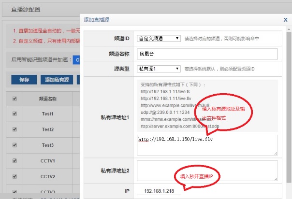Image resolution: width=292 pixels, height=199 pixels.
Task: Toggle the Test2 row checkbox
Action: tap(15, 129)
